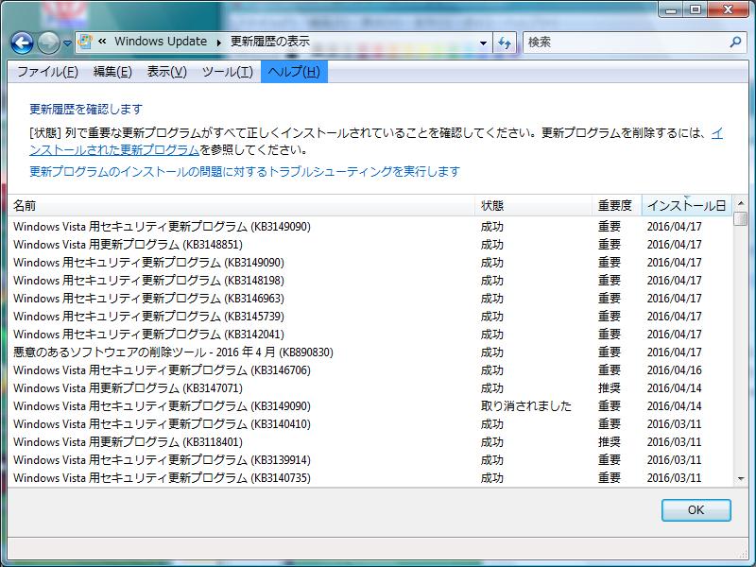Click the troubleshooting トラブルシューティング link
The height and width of the screenshot is (567, 756).
pos(245,171)
